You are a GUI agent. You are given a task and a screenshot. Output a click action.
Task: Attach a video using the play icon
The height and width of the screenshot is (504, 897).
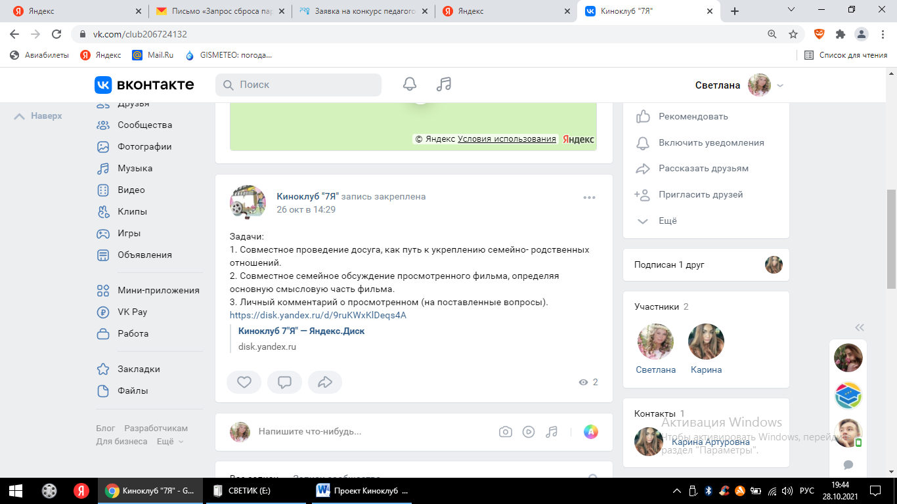(x=529, y=431)
